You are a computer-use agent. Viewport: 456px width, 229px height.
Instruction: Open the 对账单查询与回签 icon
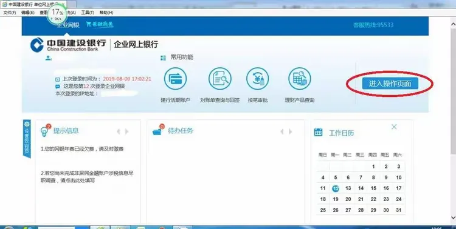point(220,79)
